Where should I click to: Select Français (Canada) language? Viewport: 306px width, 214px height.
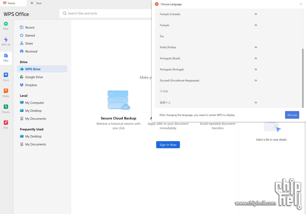pyautogui.click(x=170, y=14)
